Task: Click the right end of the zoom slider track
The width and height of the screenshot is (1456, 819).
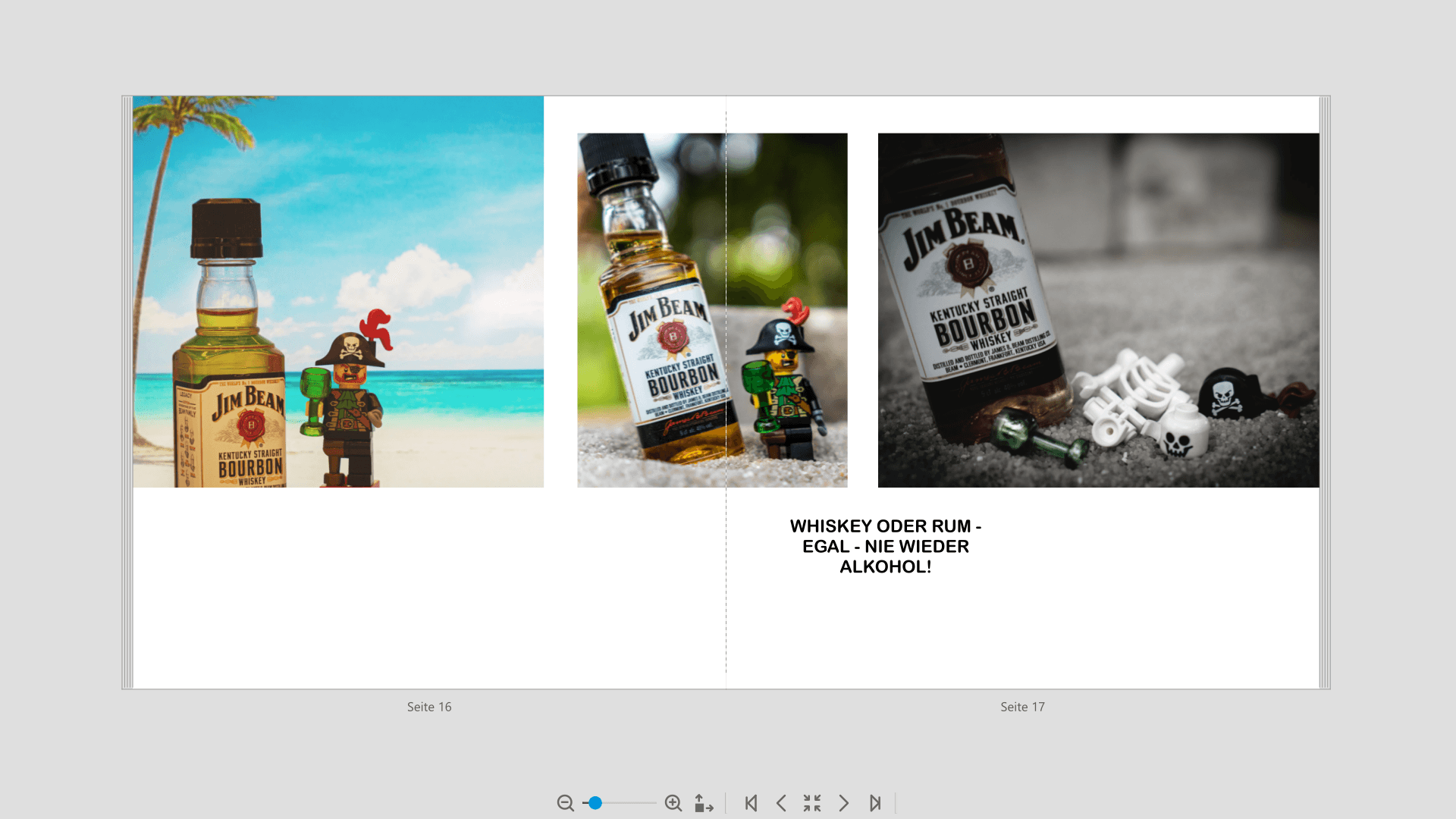Action: 654,803
